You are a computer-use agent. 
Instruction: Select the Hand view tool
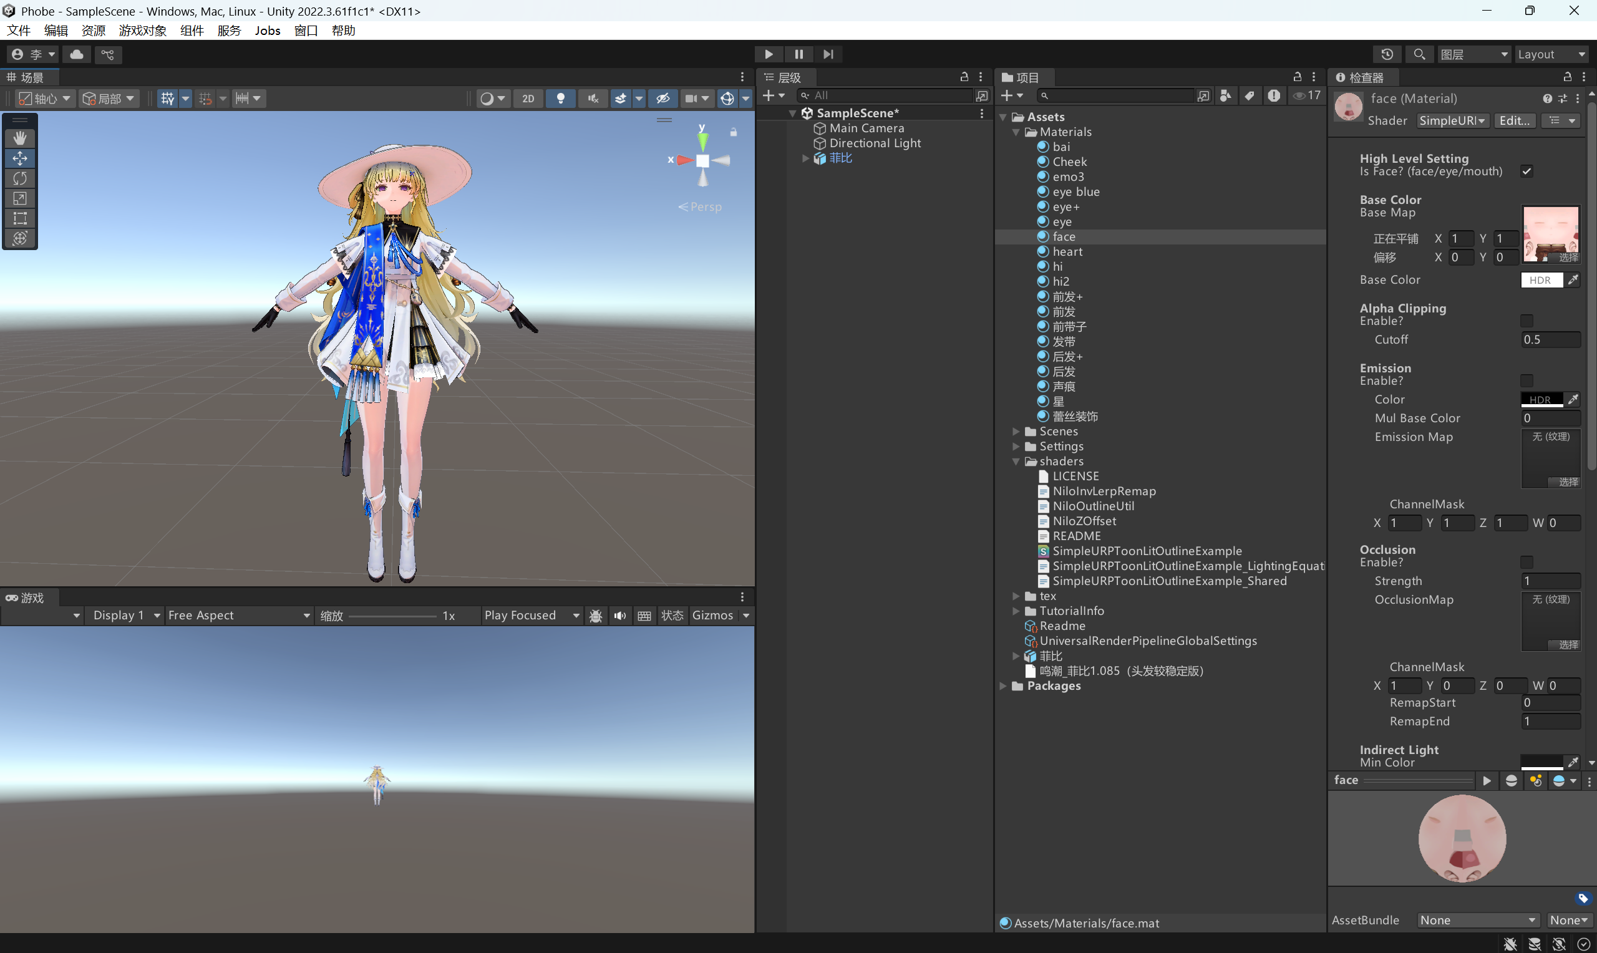(20, 137)
